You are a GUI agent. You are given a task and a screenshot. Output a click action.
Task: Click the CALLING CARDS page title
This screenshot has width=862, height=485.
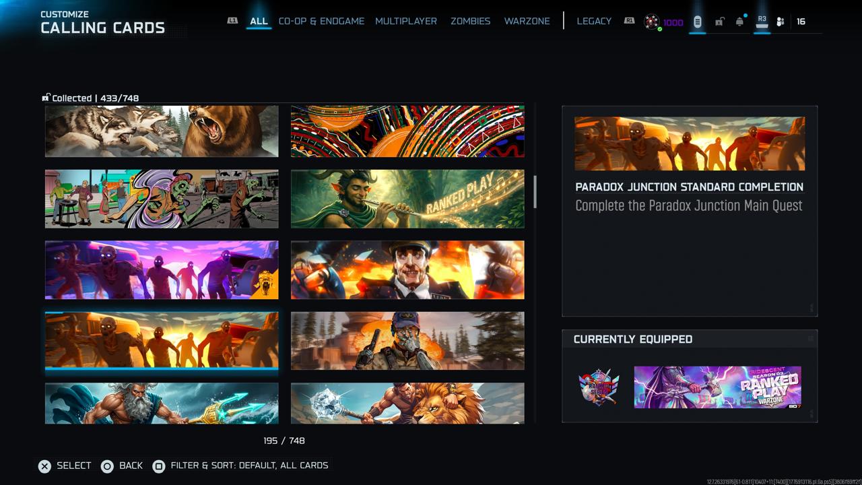click(103, 28)
